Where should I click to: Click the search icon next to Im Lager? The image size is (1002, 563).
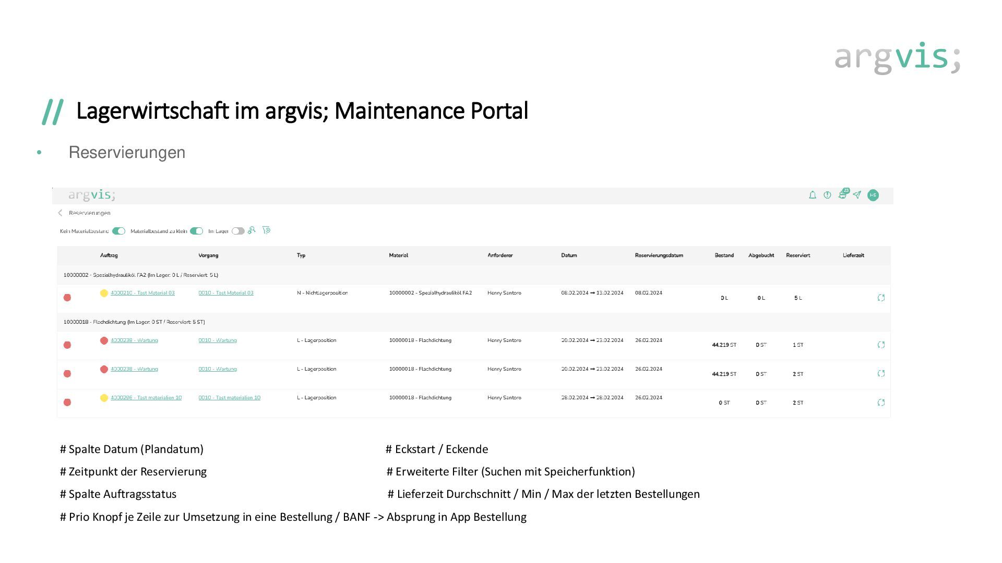[252, 230]
